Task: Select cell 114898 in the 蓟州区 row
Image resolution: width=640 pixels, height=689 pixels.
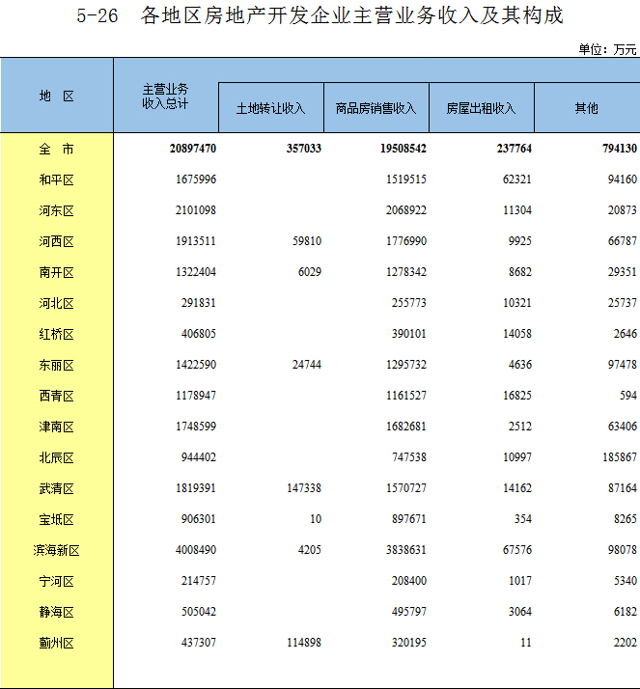Action: (304, 643)
